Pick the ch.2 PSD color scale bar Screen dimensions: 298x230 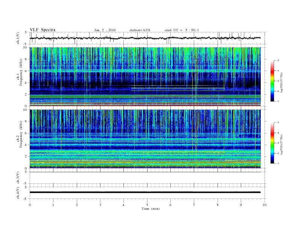click(x=272, y=143)
